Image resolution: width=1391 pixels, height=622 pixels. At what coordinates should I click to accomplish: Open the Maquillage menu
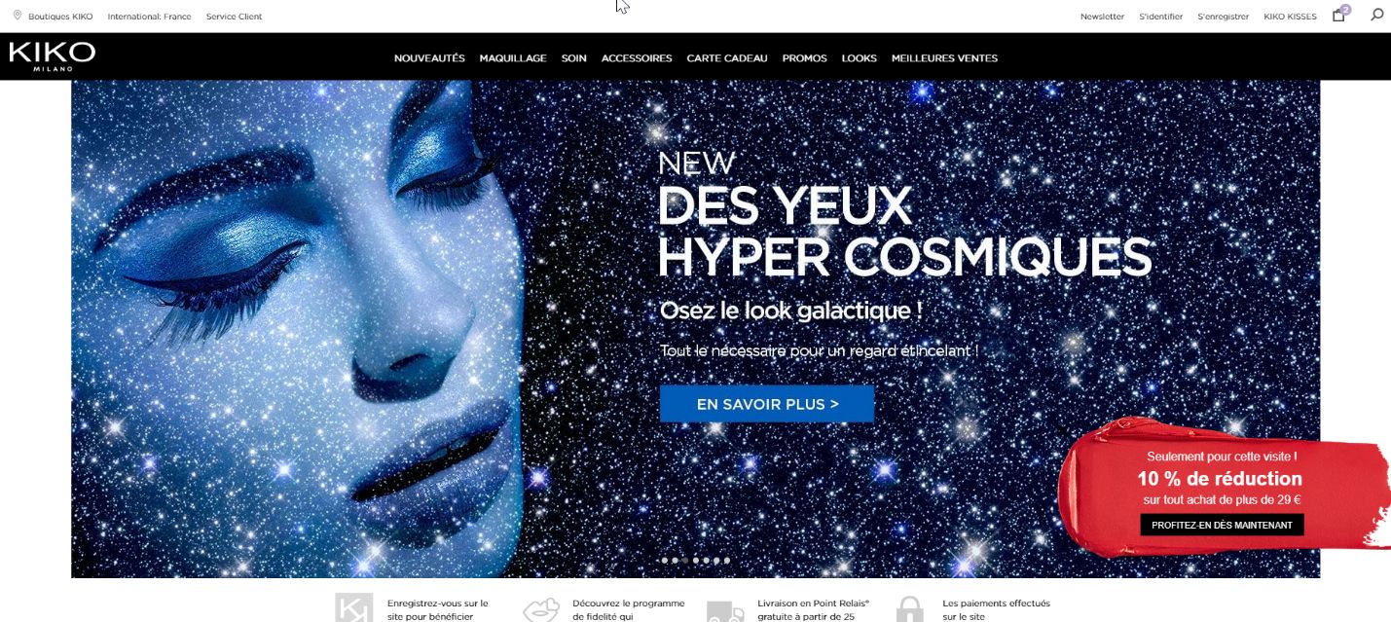(513, 58)
